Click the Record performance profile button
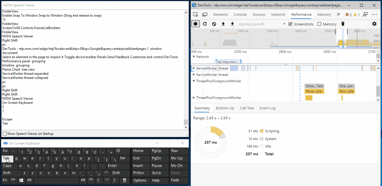Screen dimensions: 382x186 point(195,24)
